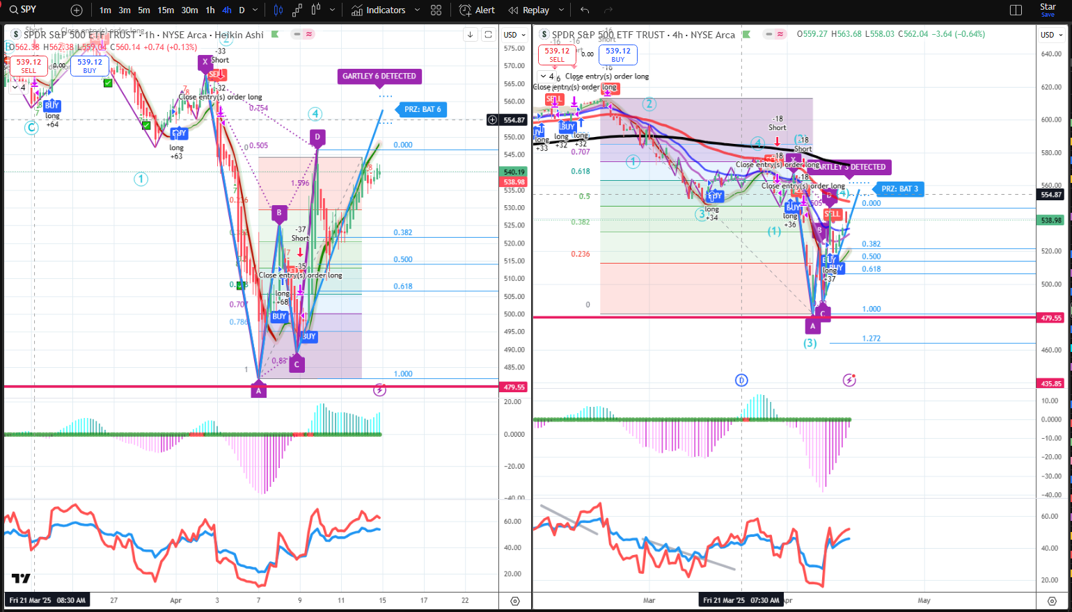The width and height of the screenshot is (1072, 612).
Task: Select the circled wave 4 label on the 1h chart
Action: [x=315, y=114]
